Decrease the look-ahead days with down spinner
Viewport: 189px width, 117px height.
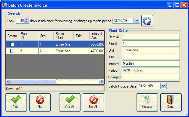coord(27,22)
